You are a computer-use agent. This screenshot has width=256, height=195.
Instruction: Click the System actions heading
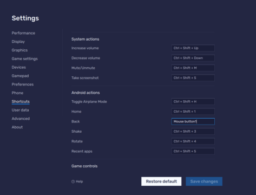85,39
